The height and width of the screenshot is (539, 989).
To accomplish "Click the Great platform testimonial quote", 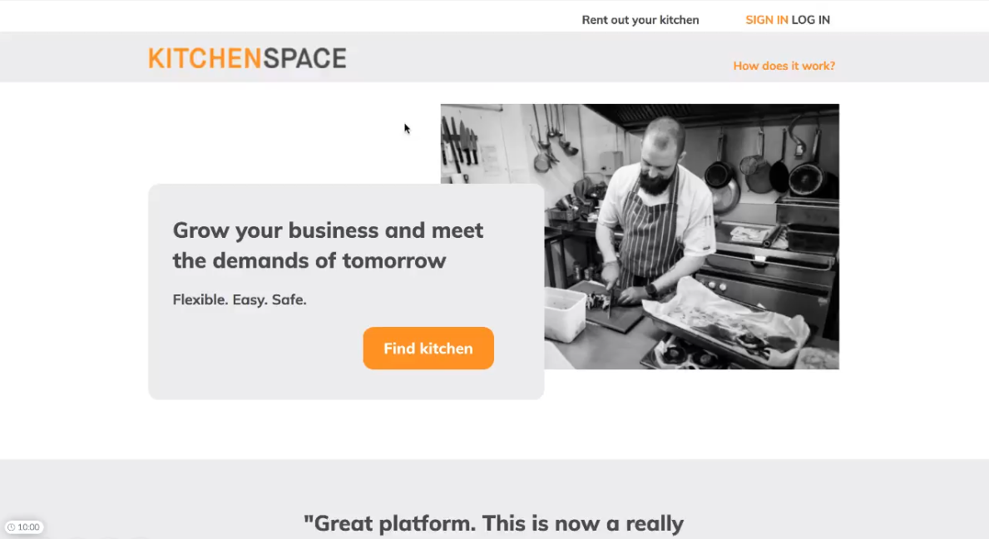I will (x=493, y=523).
